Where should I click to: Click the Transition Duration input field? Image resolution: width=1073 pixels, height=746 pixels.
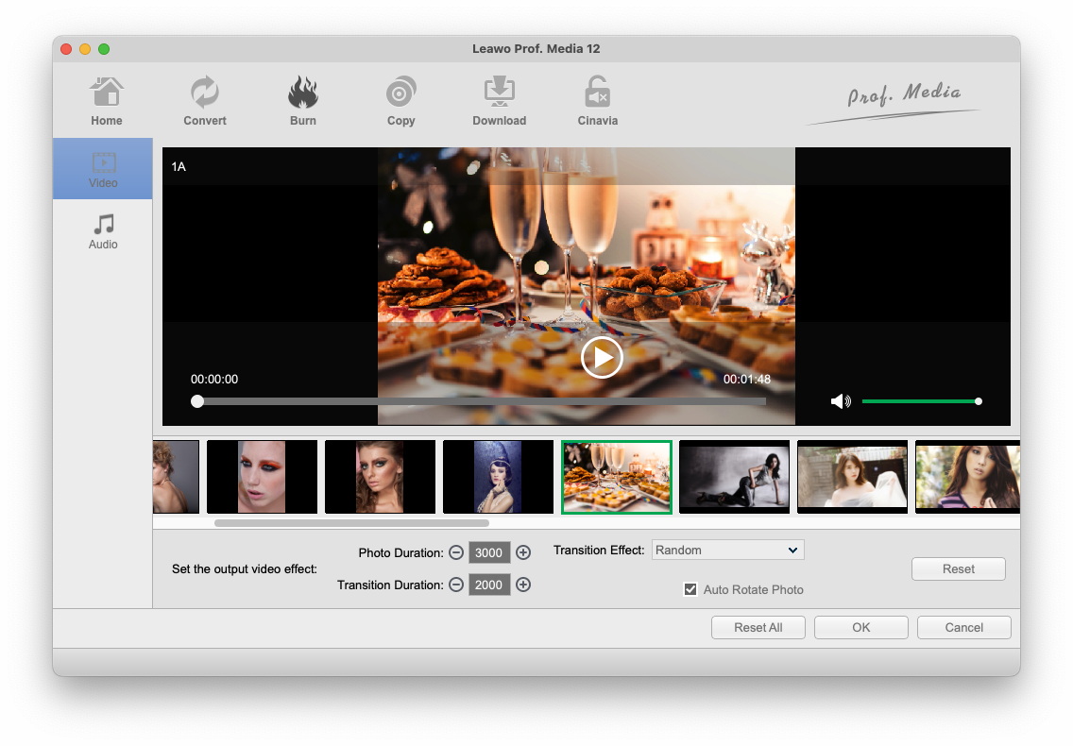489,585
